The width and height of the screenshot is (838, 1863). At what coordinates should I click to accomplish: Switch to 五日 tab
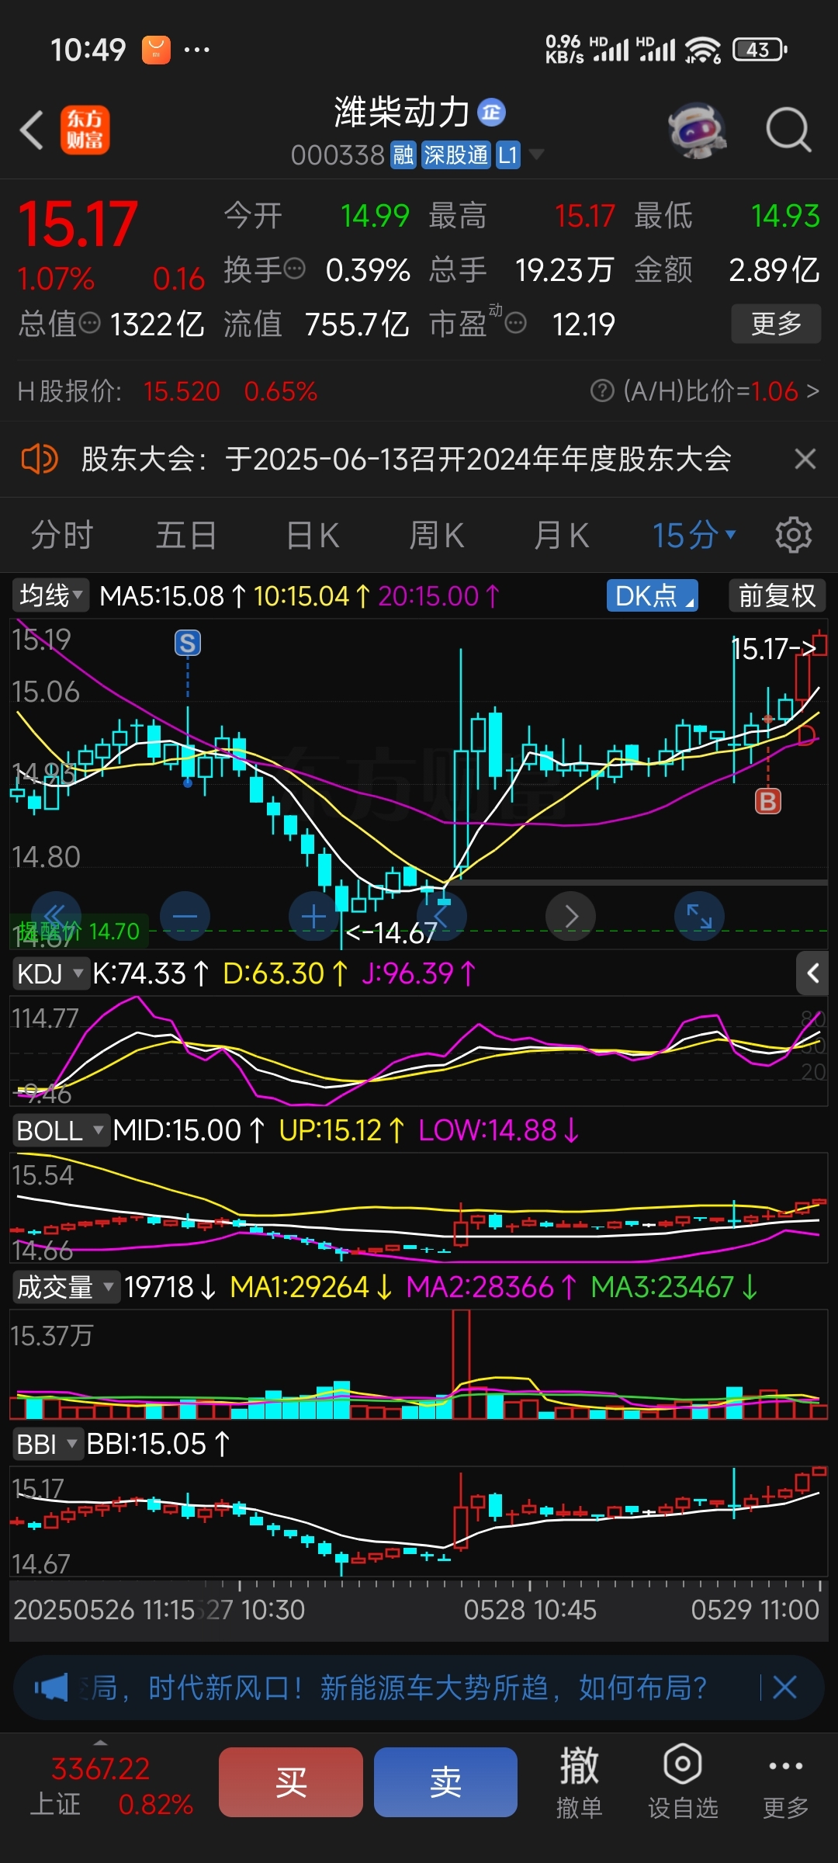coord(186,535)
